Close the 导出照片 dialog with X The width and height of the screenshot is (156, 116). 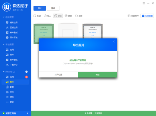(x=114, y=42)
